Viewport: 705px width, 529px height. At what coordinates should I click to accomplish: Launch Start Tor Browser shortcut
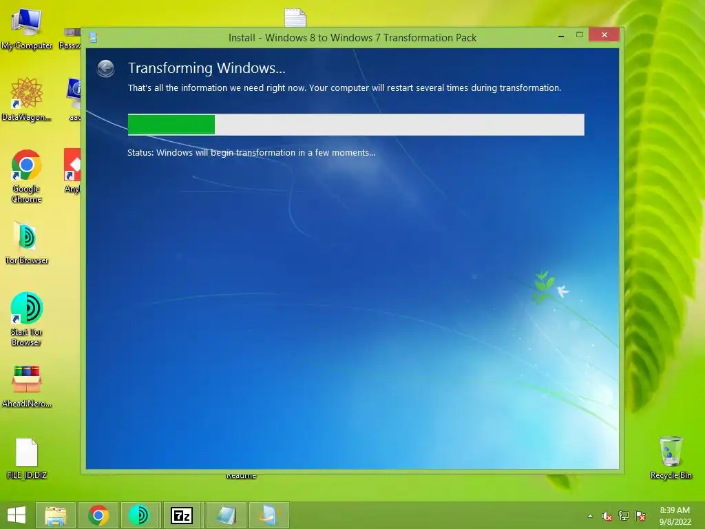[x=27, y=320]
